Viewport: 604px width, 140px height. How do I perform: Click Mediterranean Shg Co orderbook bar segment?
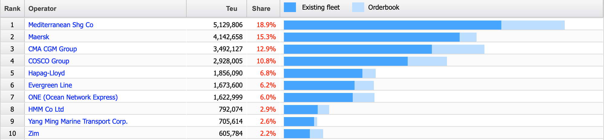pyautogui.click(x=533, y=25)
